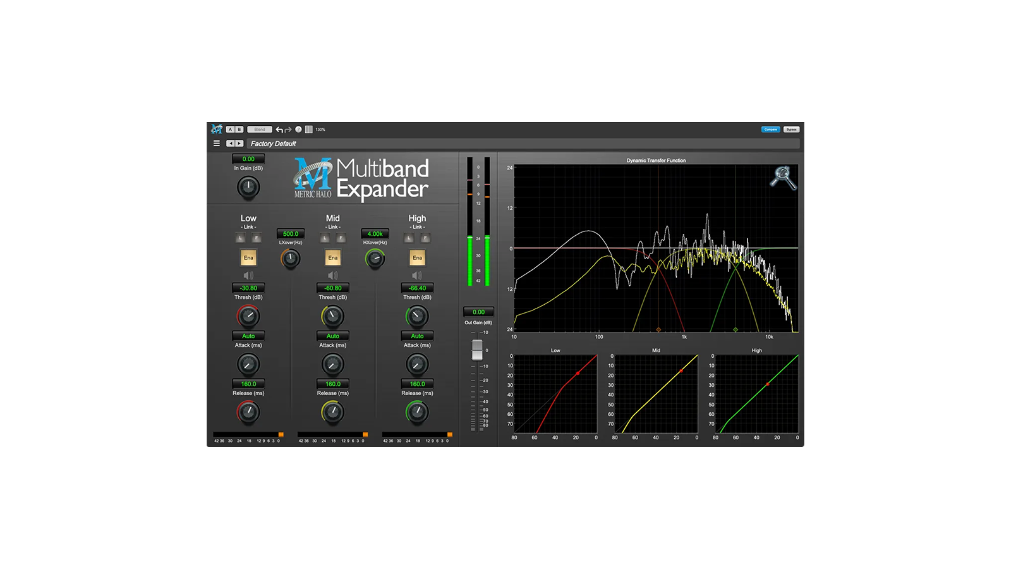Click the undo arrow
Viewport: 1011px width, 569px height.
[279, 130]
